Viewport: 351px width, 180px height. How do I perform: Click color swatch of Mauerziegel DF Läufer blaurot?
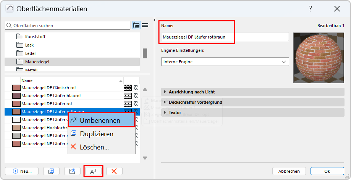[x=16, y=96]
